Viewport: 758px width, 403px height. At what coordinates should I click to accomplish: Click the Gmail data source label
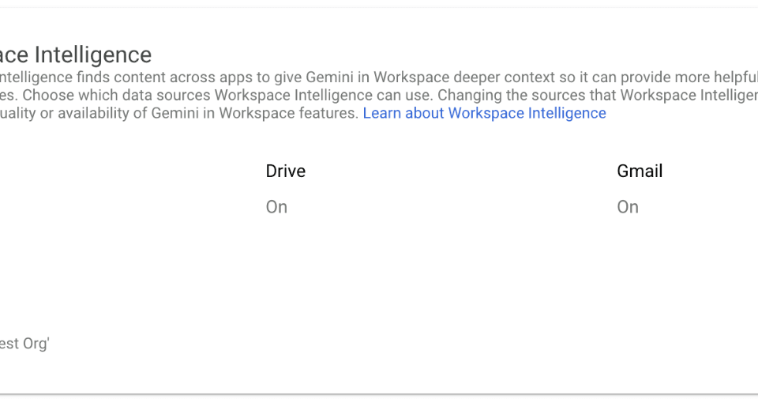pyautogui.click(x=640, y=171)
